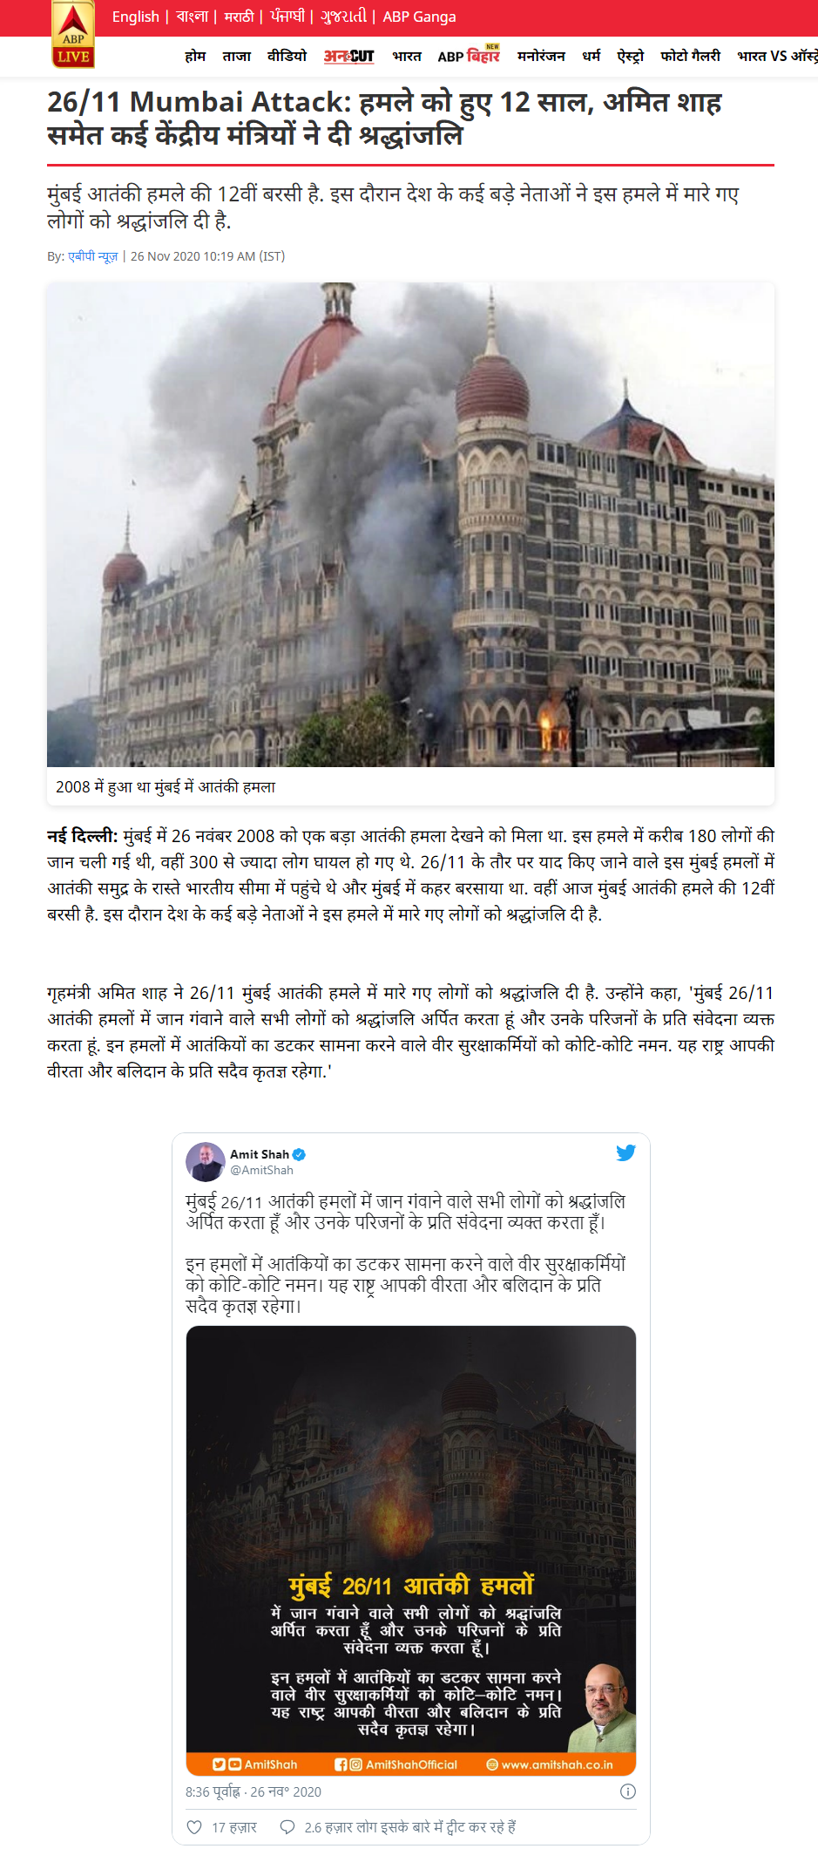Screen dimensions: 818x1876
Task: Open burning Taj hotel article photo
Action: click(x=410, y=525)
